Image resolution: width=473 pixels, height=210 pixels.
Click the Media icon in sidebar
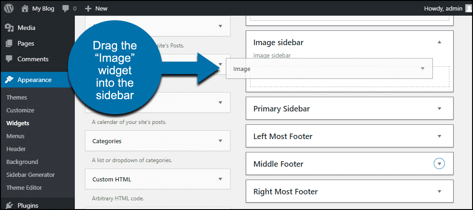10,28
